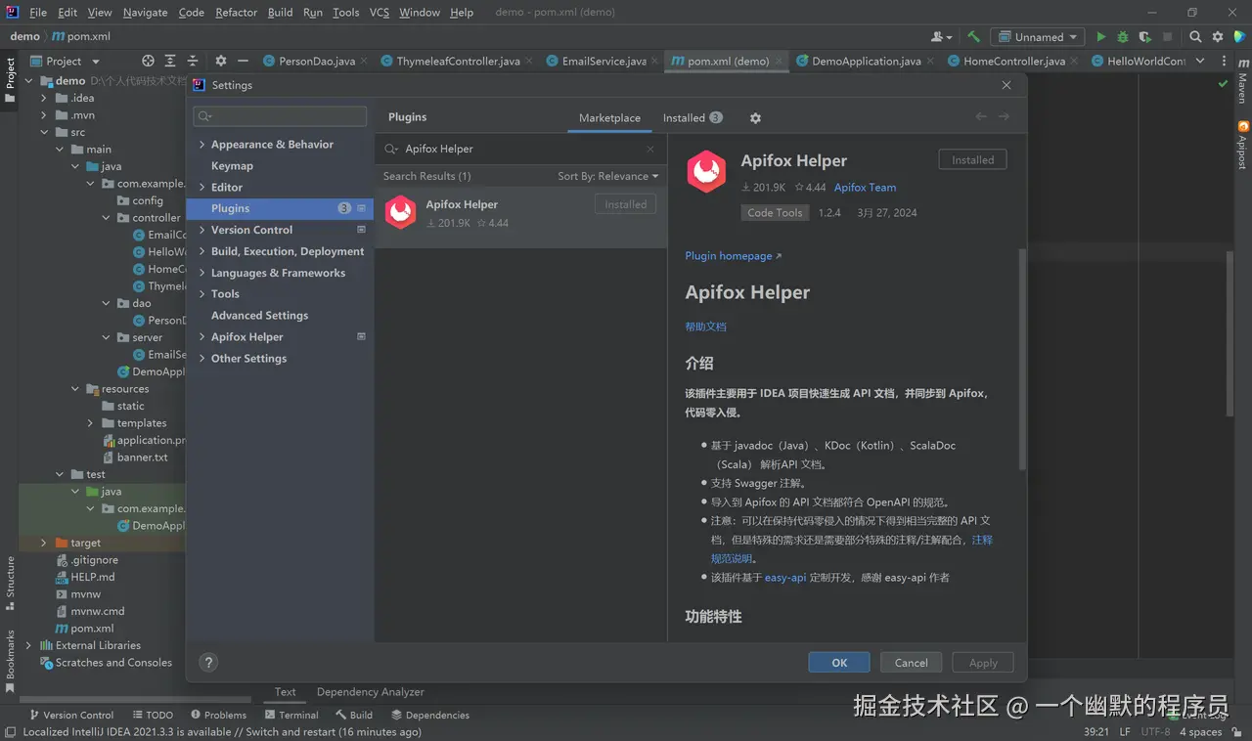Open the Apifox Team vendor link
1252x741 pixels.
tap(865, 188)
